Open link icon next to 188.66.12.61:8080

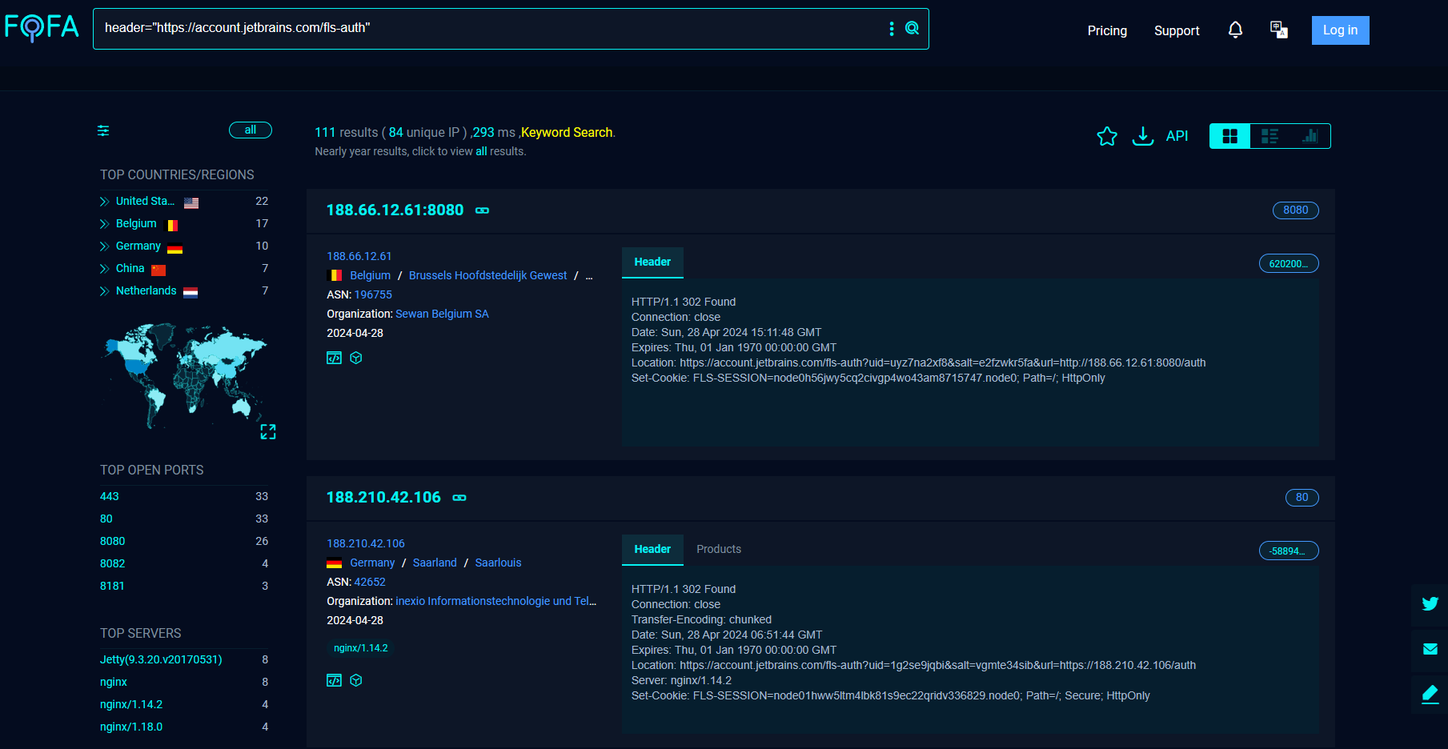[482, 210]
